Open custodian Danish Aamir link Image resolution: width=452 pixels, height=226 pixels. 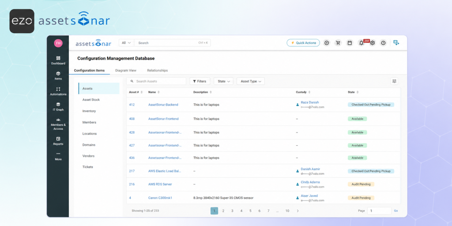310,169
